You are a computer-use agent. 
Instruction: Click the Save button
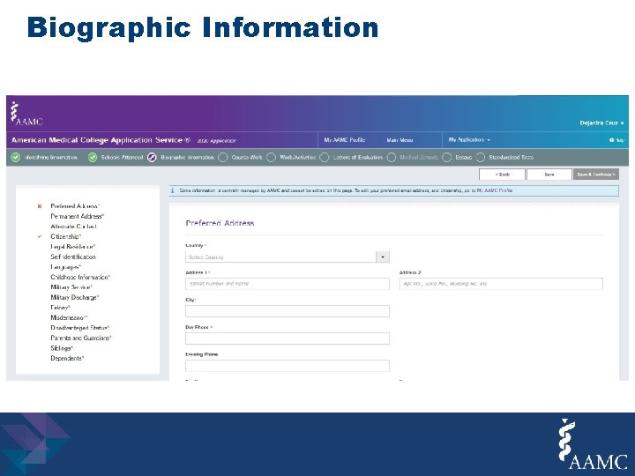(549, 175)
